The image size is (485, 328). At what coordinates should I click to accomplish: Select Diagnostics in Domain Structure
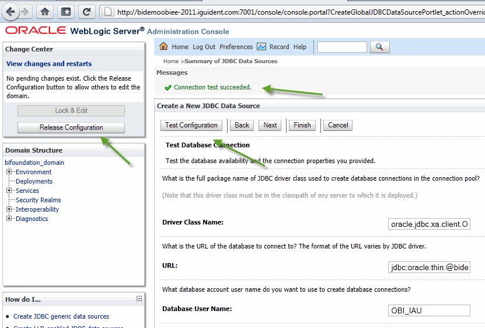click(32, 219)
